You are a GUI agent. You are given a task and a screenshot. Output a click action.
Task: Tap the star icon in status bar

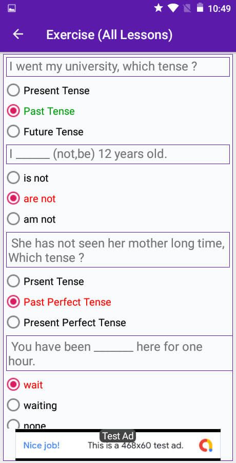pos(158,8)
